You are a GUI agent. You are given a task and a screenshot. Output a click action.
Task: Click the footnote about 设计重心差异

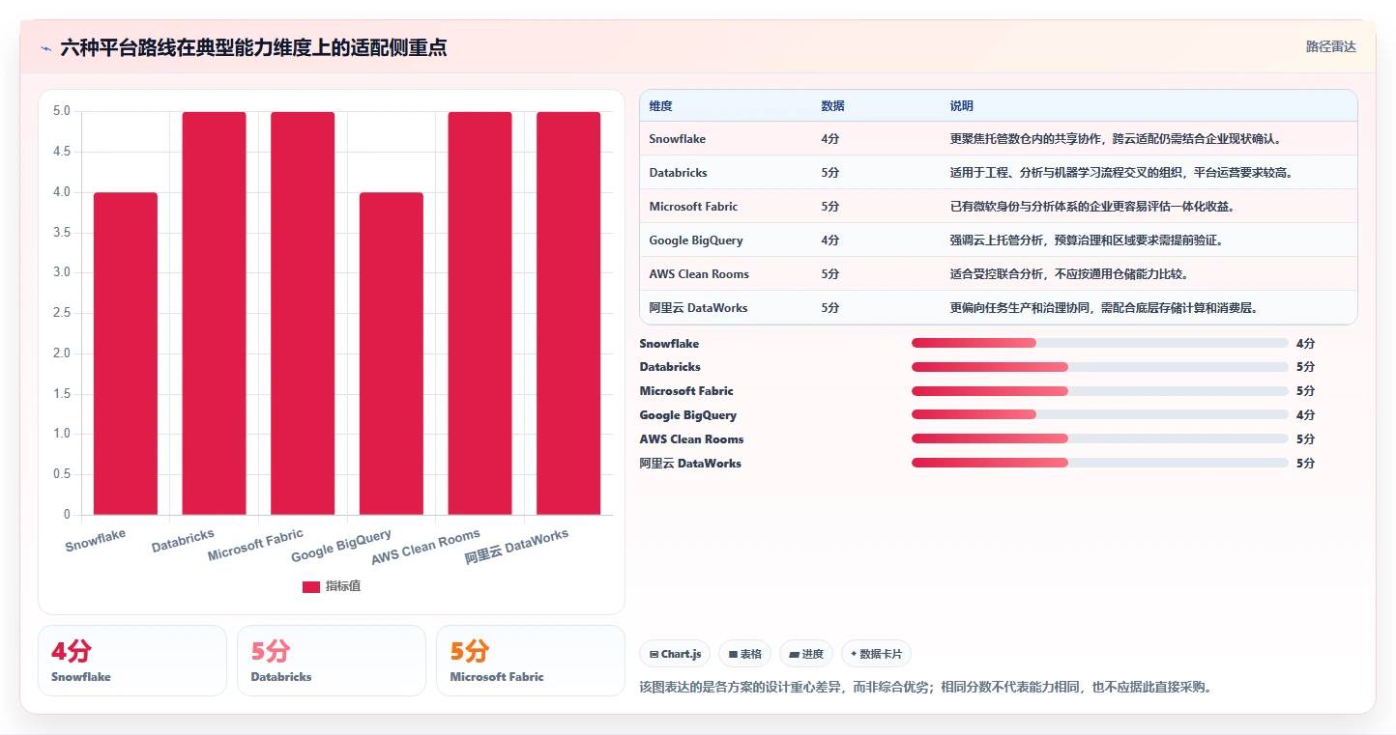925,688
